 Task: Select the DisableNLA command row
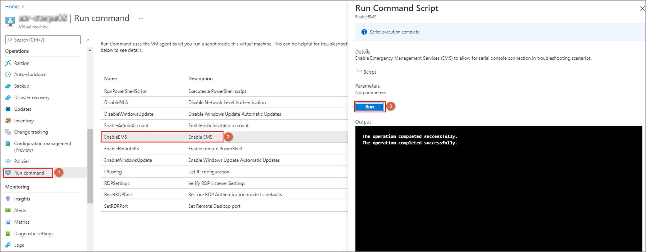[224, 102]
